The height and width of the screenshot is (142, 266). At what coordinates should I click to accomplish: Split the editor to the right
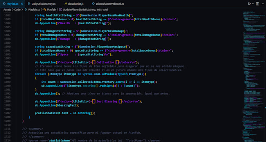[x=257, y=4]
